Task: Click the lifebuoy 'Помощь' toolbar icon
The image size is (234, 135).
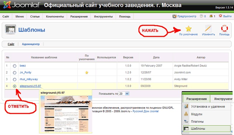Action: [224, 28]
